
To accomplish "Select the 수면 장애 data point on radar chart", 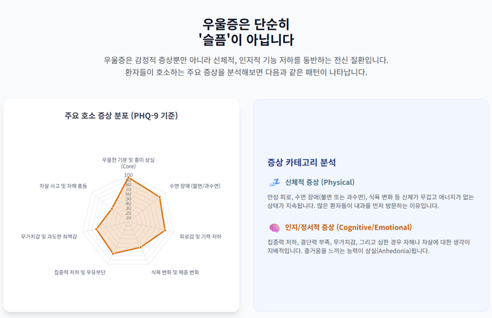I will 160,197.
